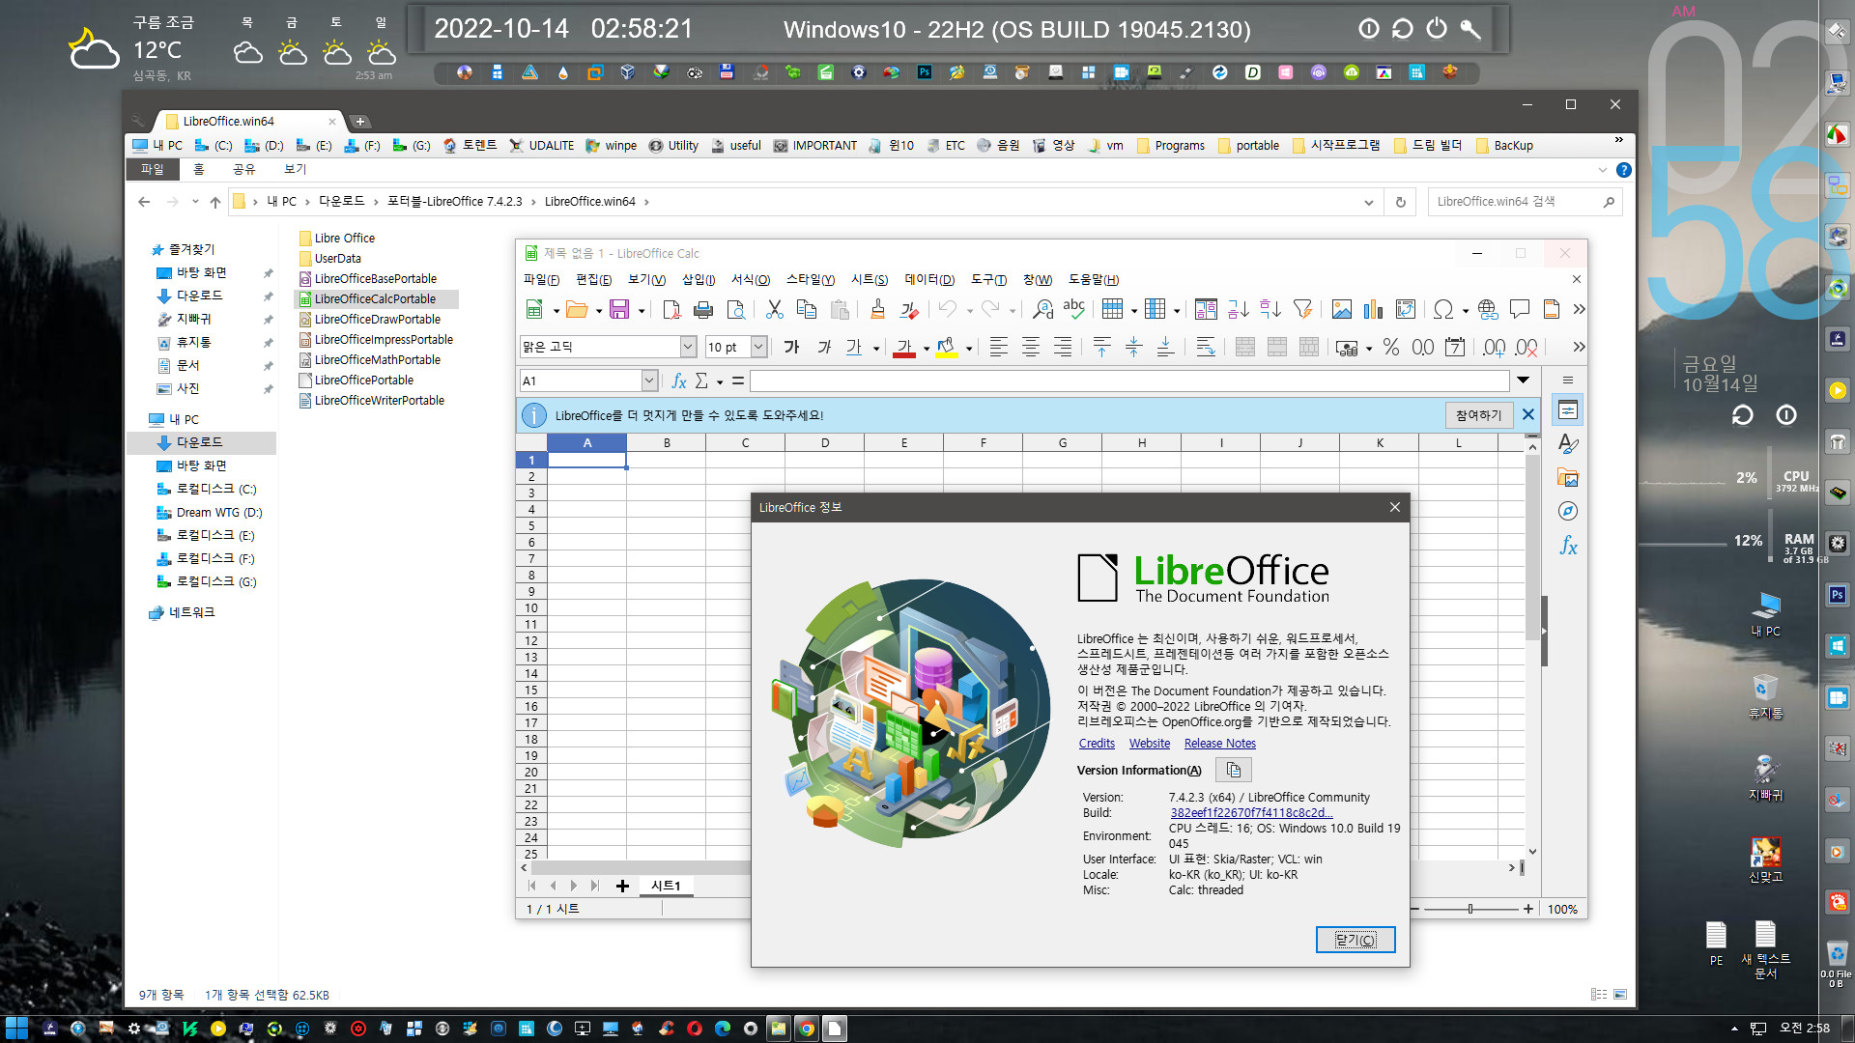
Task: Click the Insert Chart icon
Action: point(1373,309)
